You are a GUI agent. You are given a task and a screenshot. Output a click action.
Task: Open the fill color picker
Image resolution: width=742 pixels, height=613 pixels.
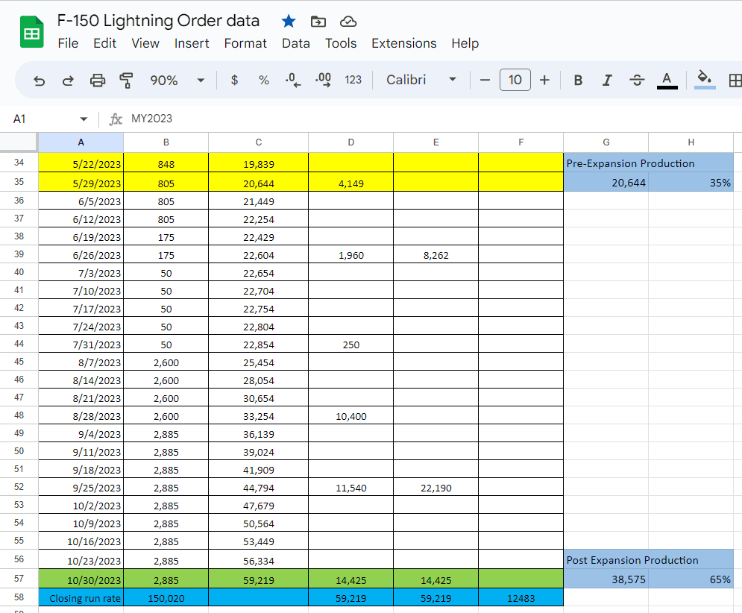[704, 79]
